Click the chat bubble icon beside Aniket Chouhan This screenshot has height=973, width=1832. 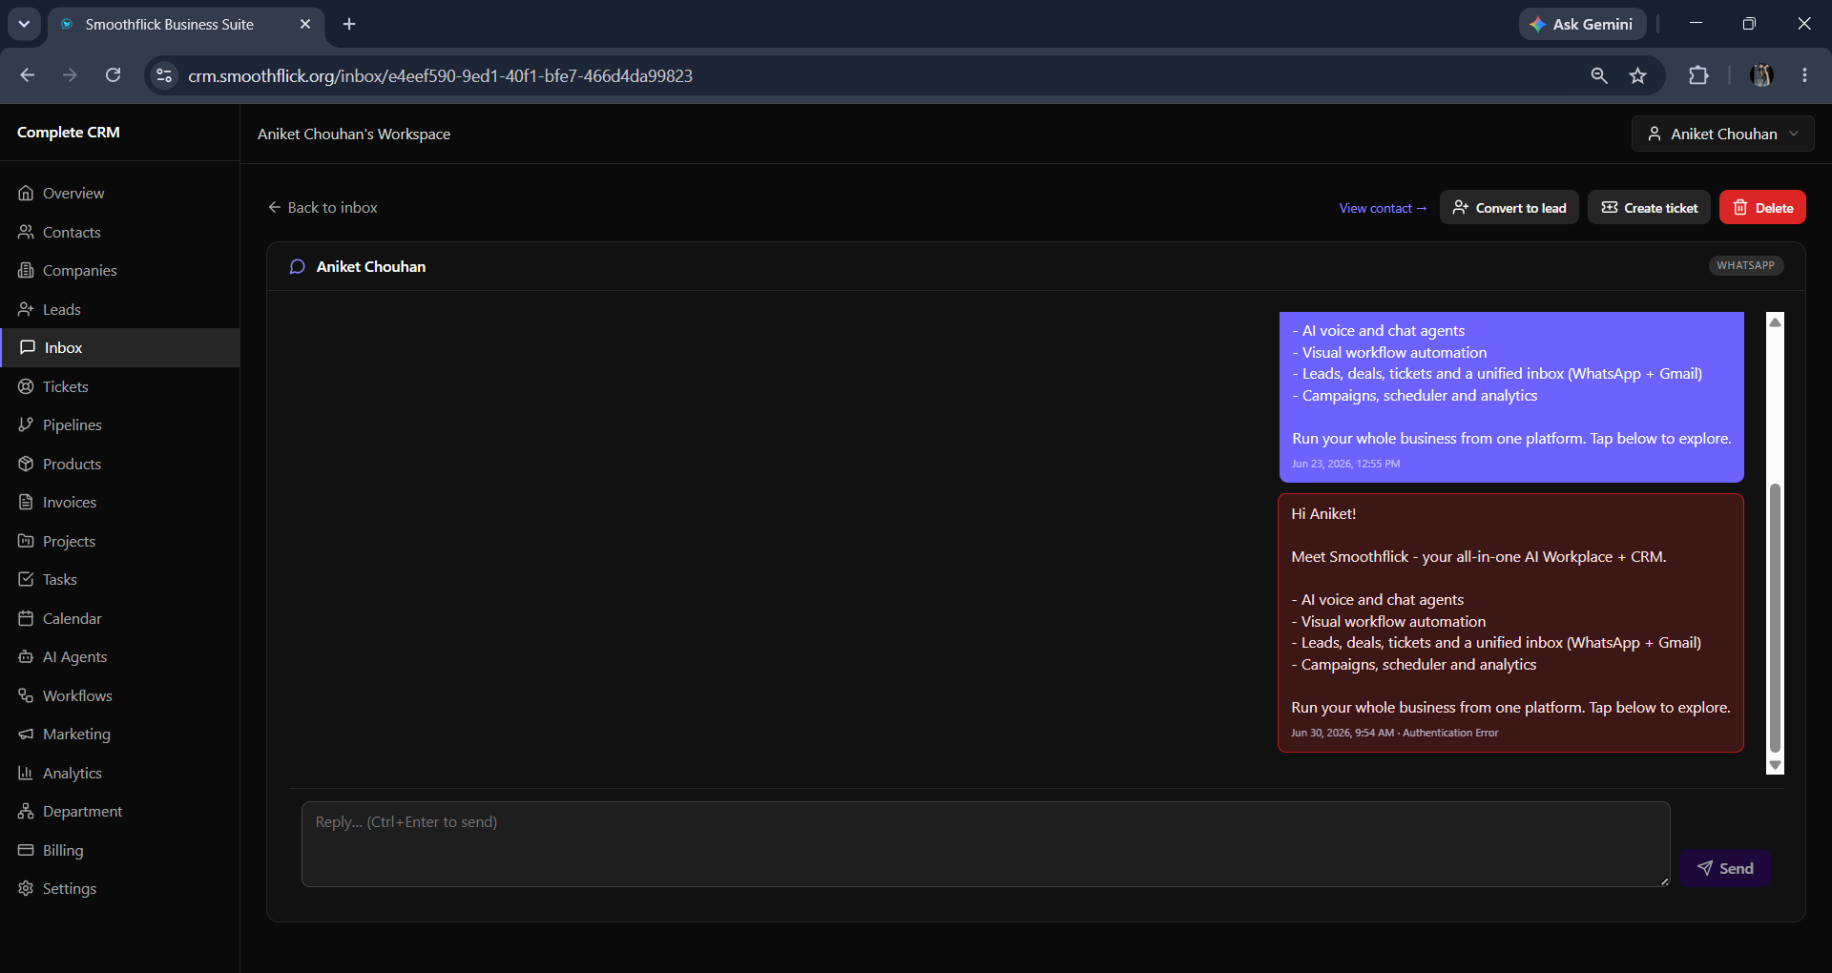coord(298,267)
